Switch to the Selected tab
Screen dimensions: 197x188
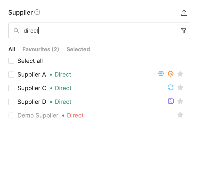[78, 49]
